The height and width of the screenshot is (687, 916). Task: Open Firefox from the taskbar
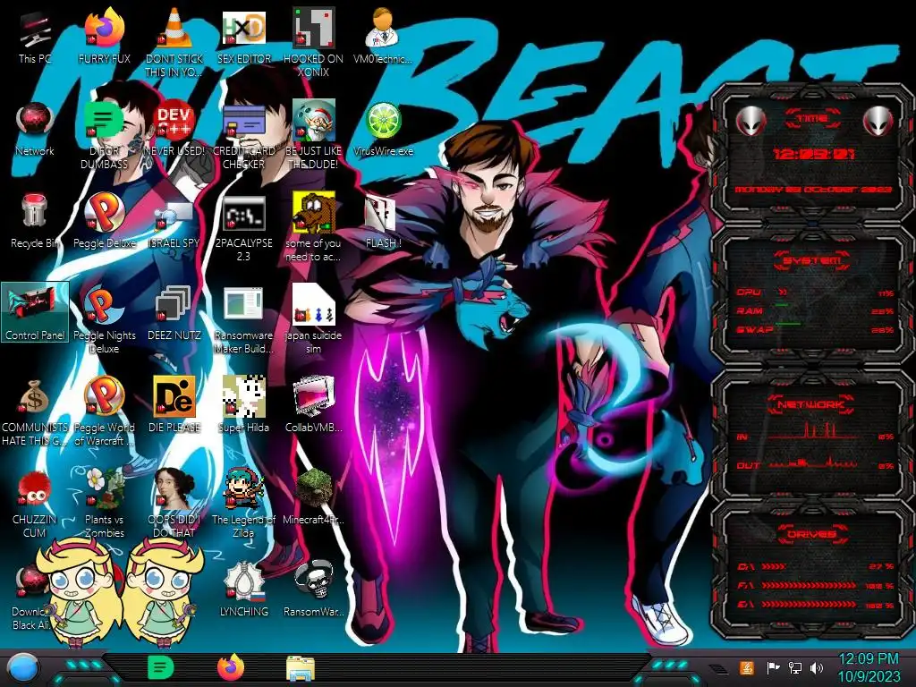[230, 667]
